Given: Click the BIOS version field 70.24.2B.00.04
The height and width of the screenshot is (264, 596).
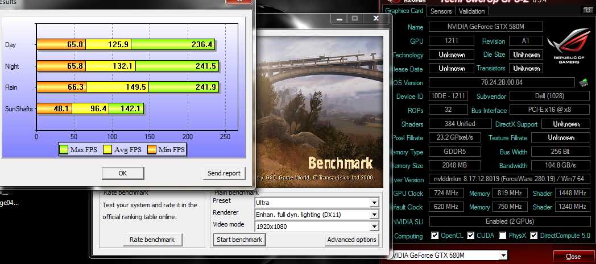Looking at the screenshot, I should point(502,82).
